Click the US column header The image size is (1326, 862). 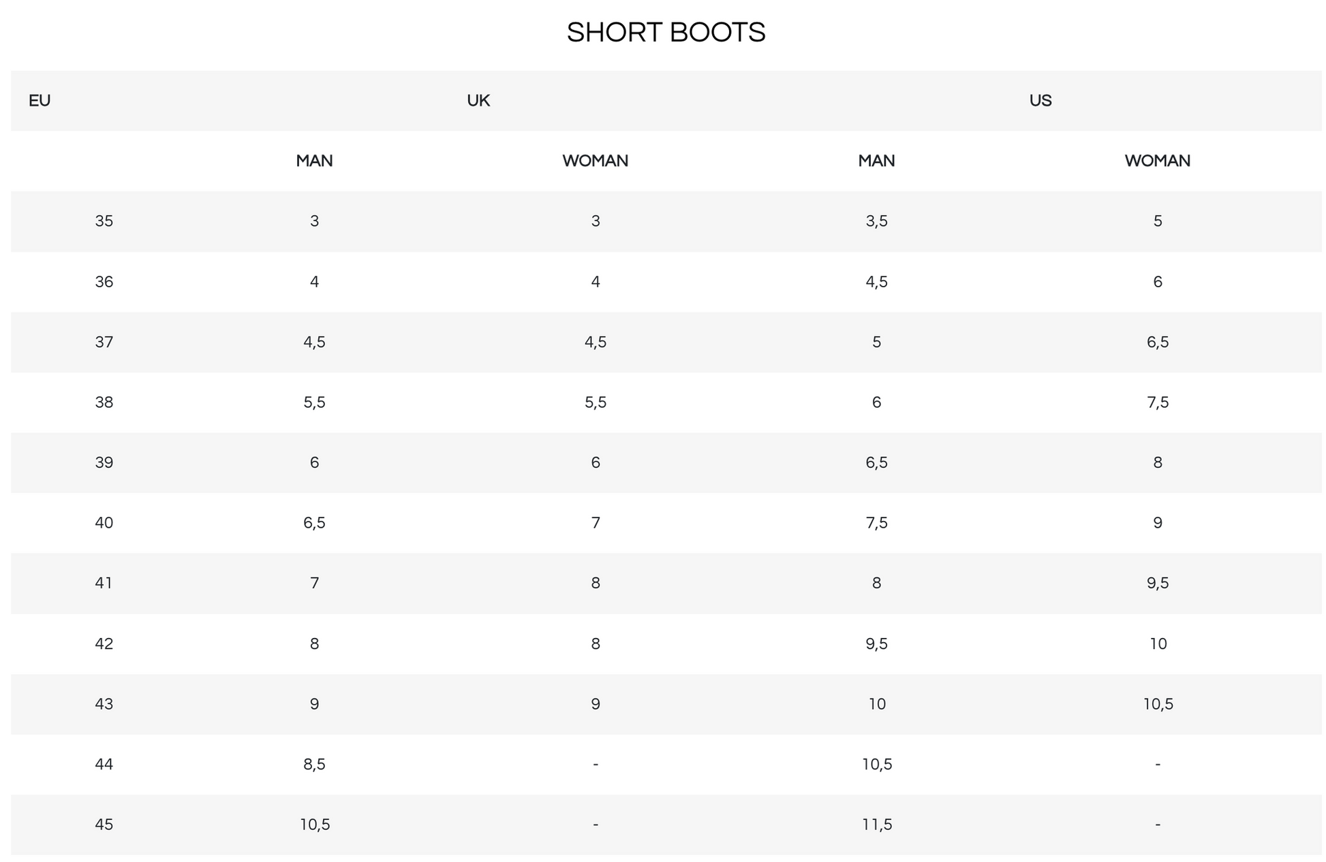tap(1040, 101)
